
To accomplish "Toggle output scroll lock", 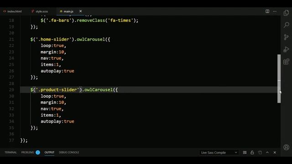I will pyautogui.click(x=252, y=153).
